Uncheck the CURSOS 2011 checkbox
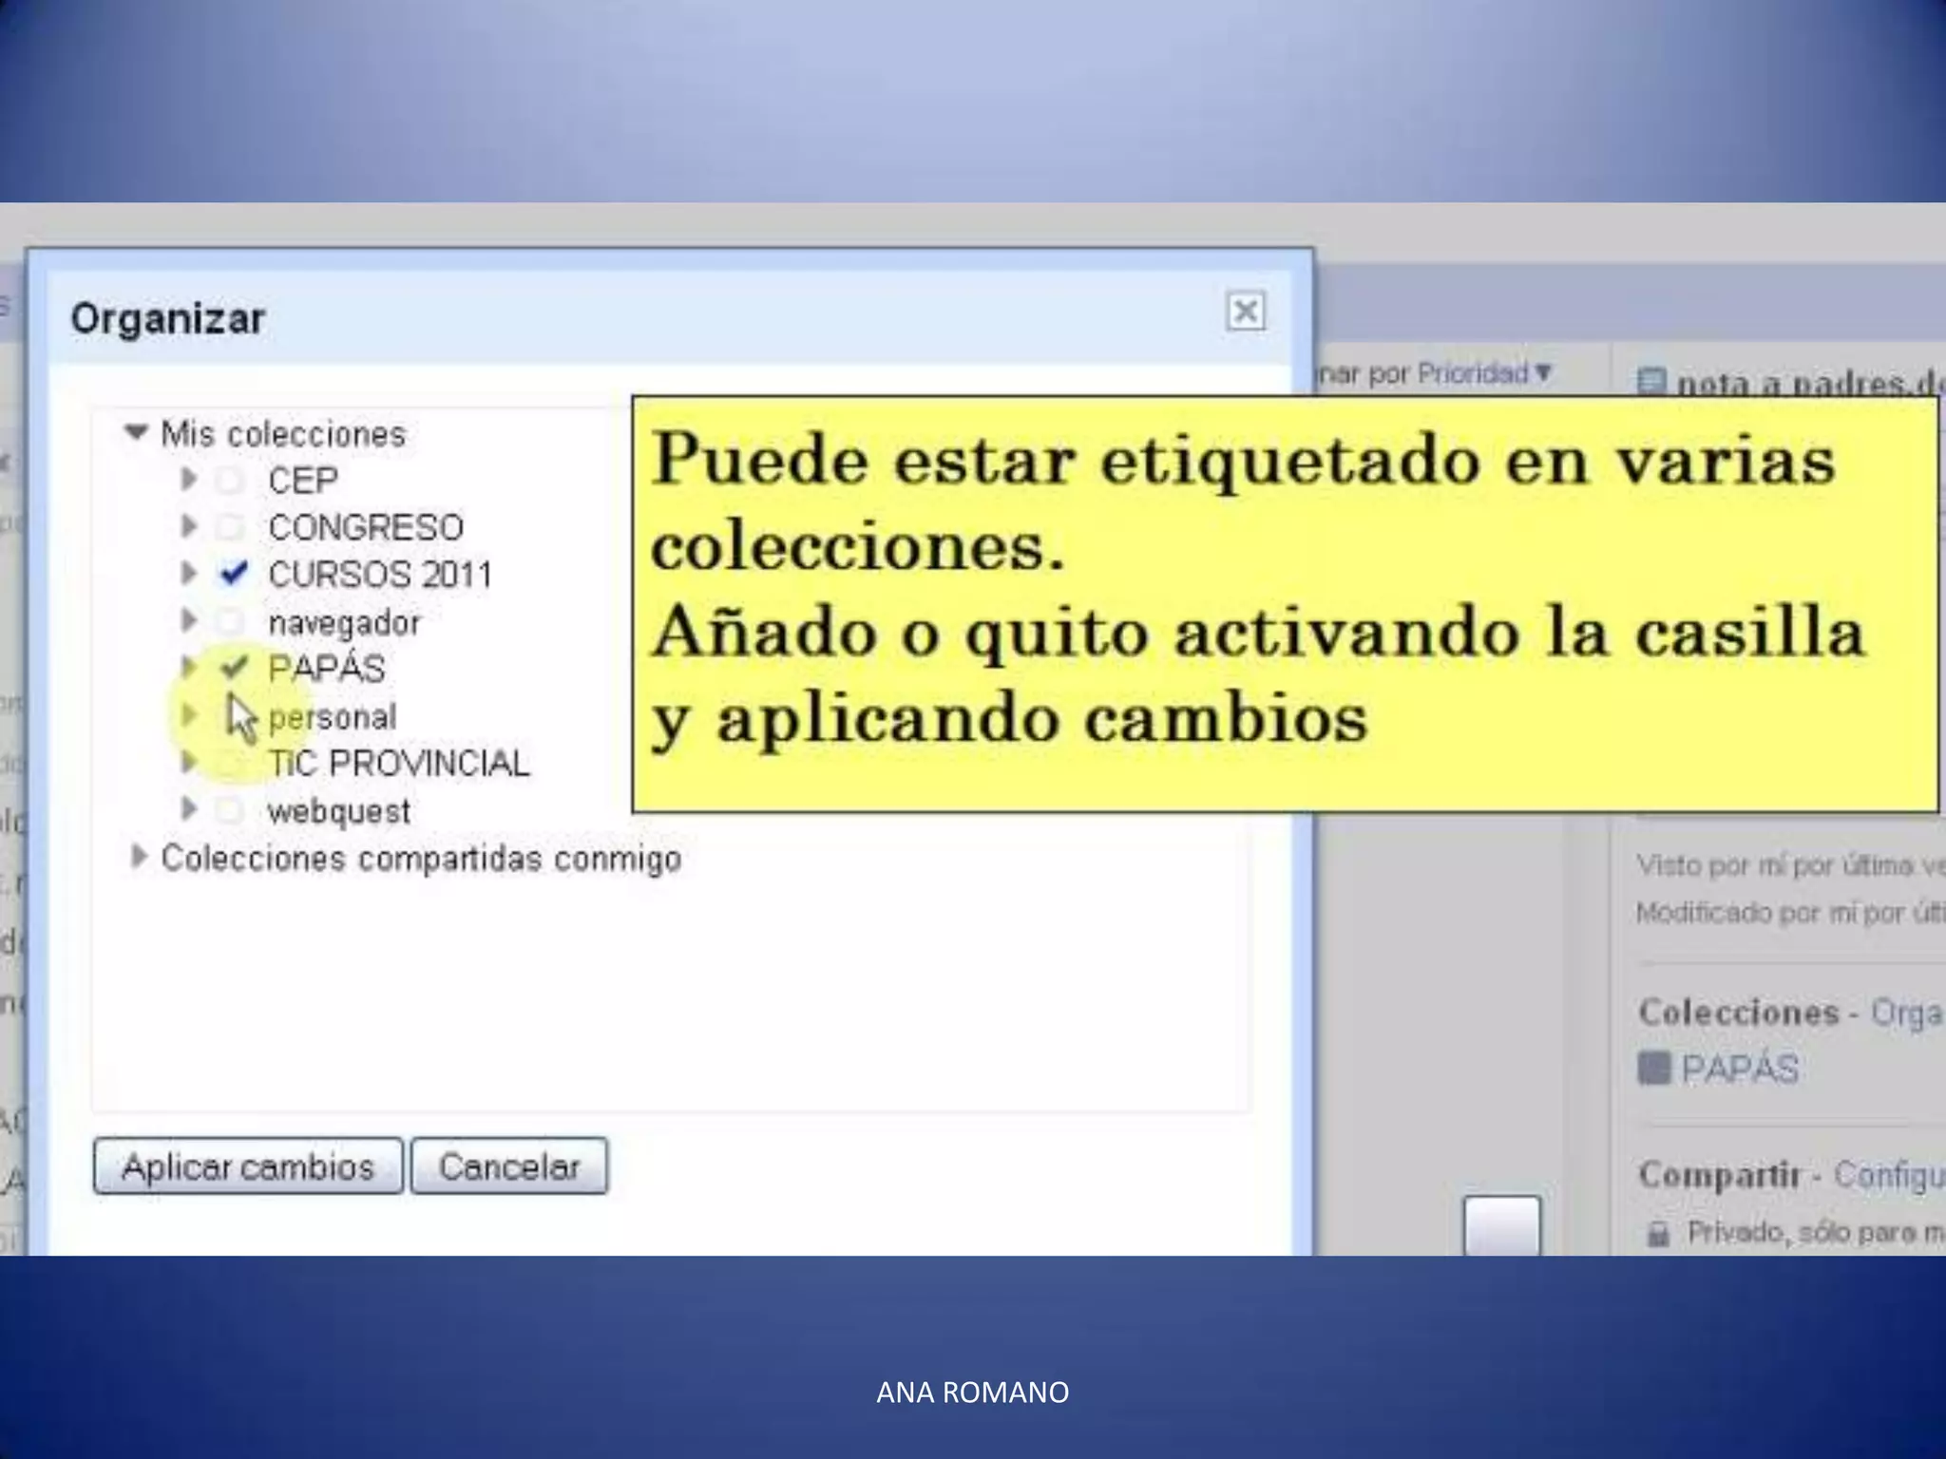The image size is (1946, 1459). click(x=233, y=574)
